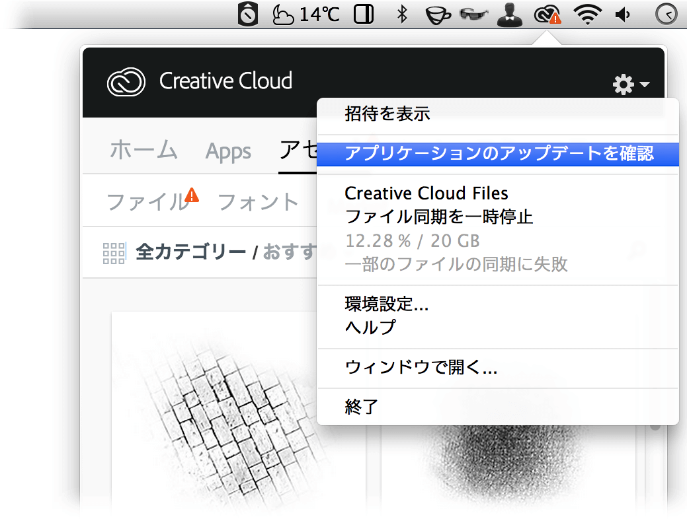This screenshot has width=687, height=519.
Task: Click the sunglasses menu bar icon
Action: [x=473, y=15]
